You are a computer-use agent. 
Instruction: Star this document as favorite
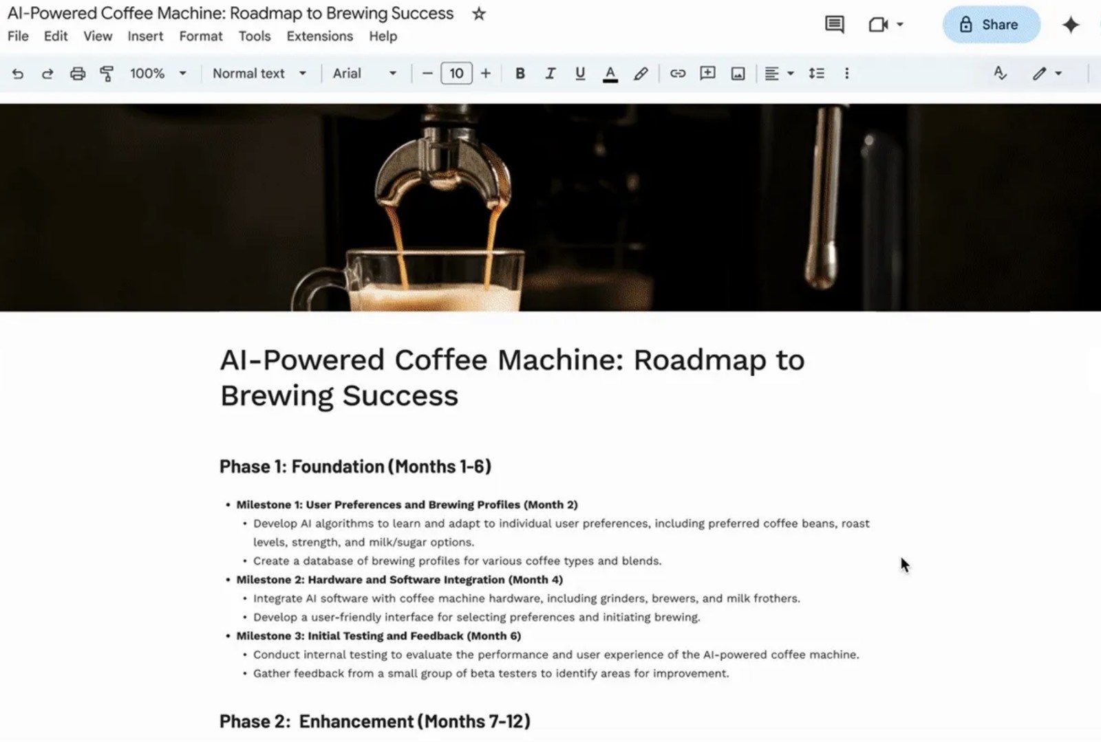[x=479, y=14]
